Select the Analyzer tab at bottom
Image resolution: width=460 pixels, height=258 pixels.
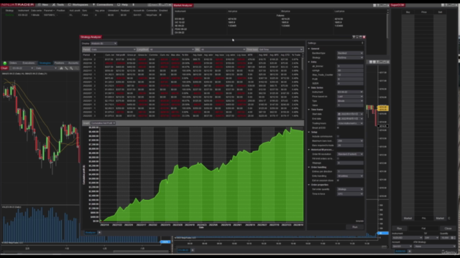pos(91,232)
